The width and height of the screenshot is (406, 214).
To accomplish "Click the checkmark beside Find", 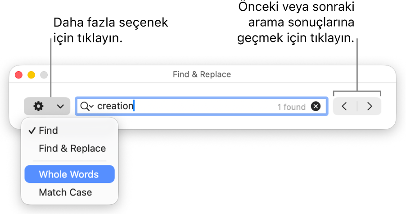I will (x=32, y=131).
